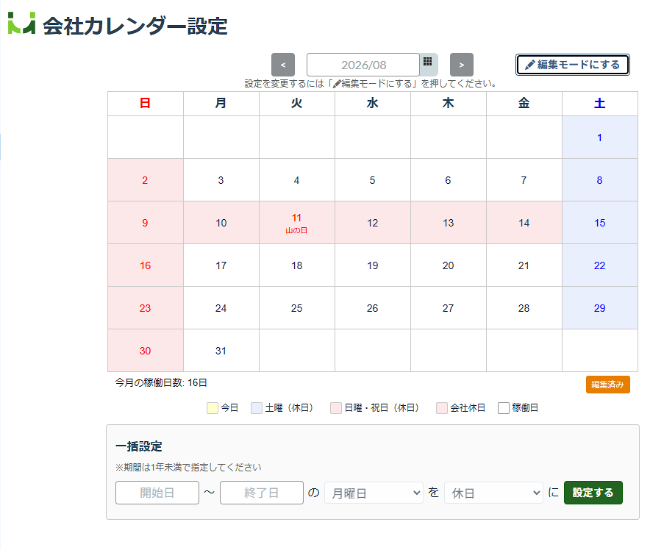Select the date 28 cell
The width and height of the screenshot is (664, 550).
click(x=524, y=308)
